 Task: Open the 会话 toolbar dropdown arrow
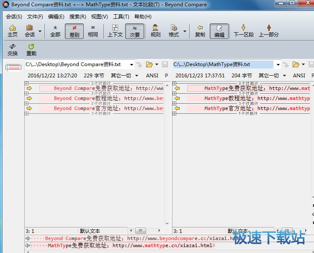click(40, 31)
